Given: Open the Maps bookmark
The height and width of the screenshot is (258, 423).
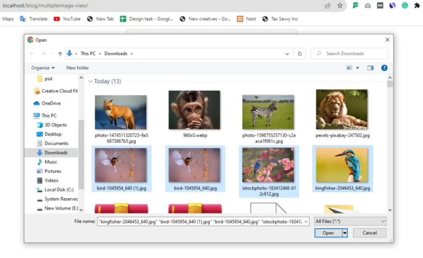Looking at the screenshot, I should point(8,19).
